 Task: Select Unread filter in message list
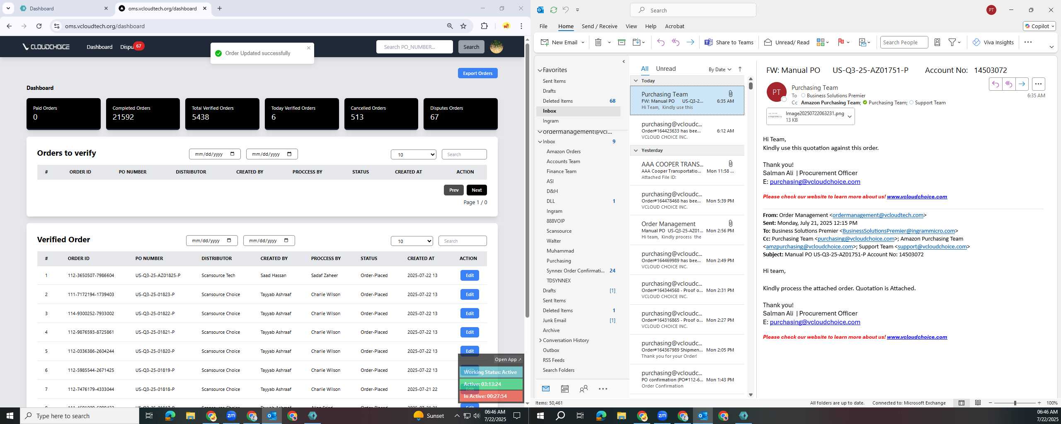(x=666, y=69)
